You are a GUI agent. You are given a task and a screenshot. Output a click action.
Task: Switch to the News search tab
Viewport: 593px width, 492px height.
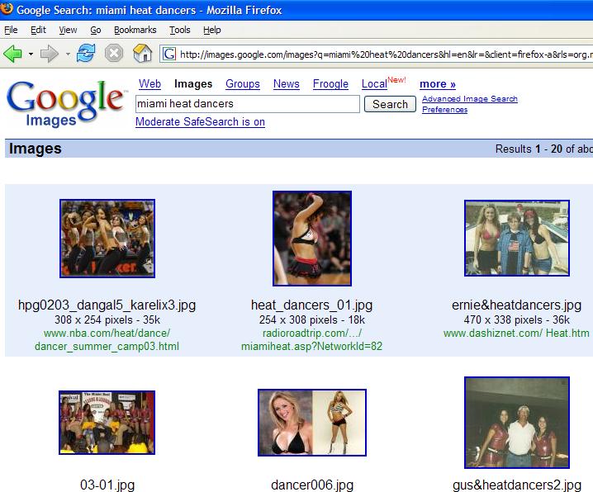click(x=286, y=83)
